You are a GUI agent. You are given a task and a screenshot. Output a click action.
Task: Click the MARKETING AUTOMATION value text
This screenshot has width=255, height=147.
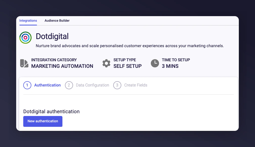tap(62, 66)
